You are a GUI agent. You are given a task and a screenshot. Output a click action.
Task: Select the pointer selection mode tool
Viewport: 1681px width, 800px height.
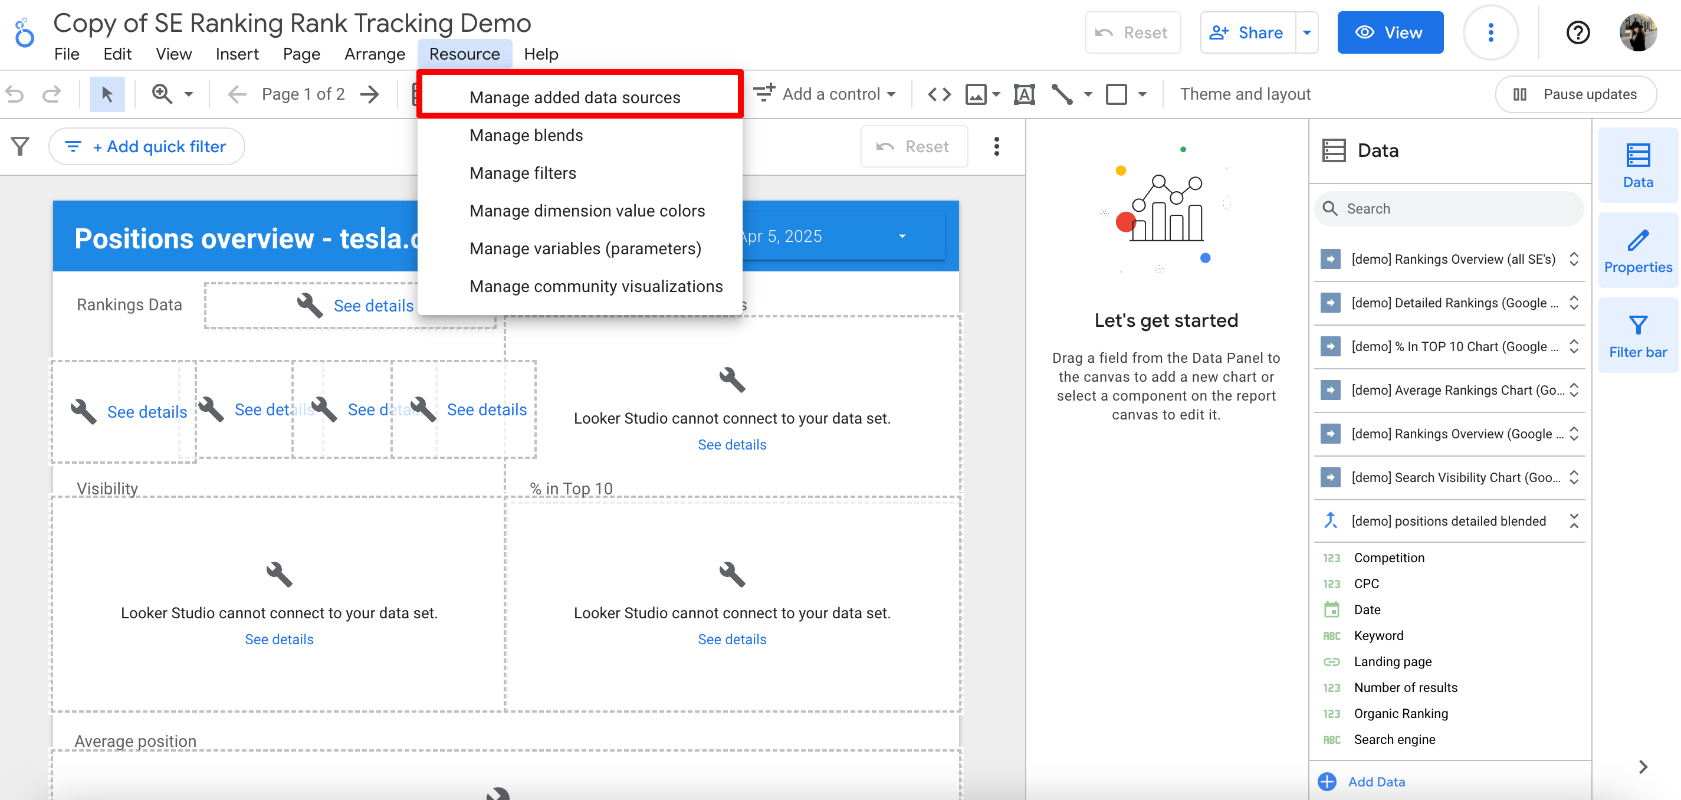point(107,94)
